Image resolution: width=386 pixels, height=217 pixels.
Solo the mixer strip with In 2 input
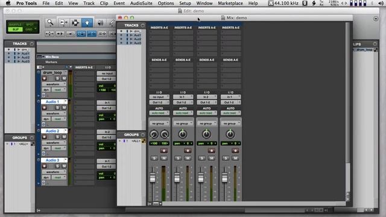coord(202,158)
